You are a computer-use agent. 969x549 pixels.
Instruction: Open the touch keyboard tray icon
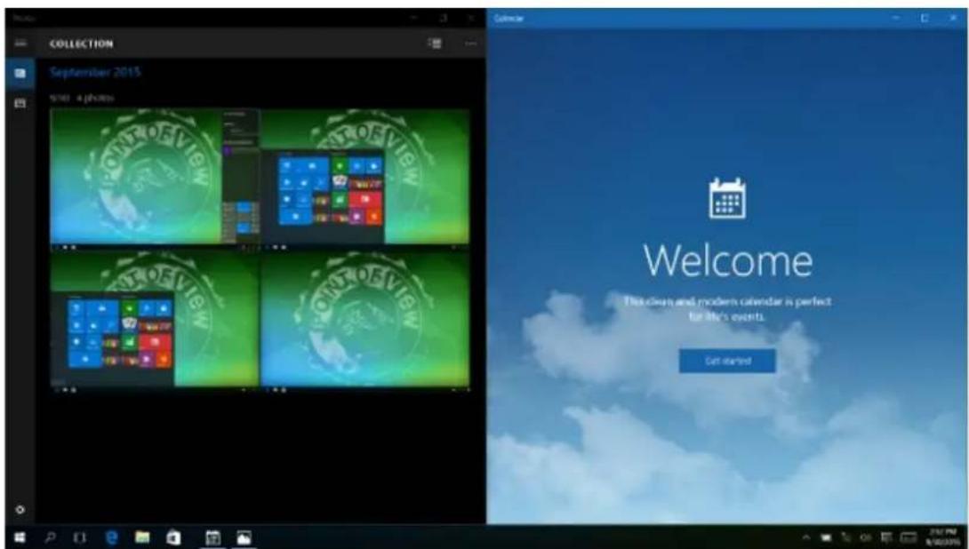[x=909, y=537]
